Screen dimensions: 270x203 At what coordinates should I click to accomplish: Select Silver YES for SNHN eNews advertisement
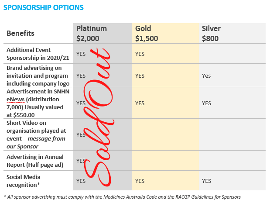click(206, 103)
